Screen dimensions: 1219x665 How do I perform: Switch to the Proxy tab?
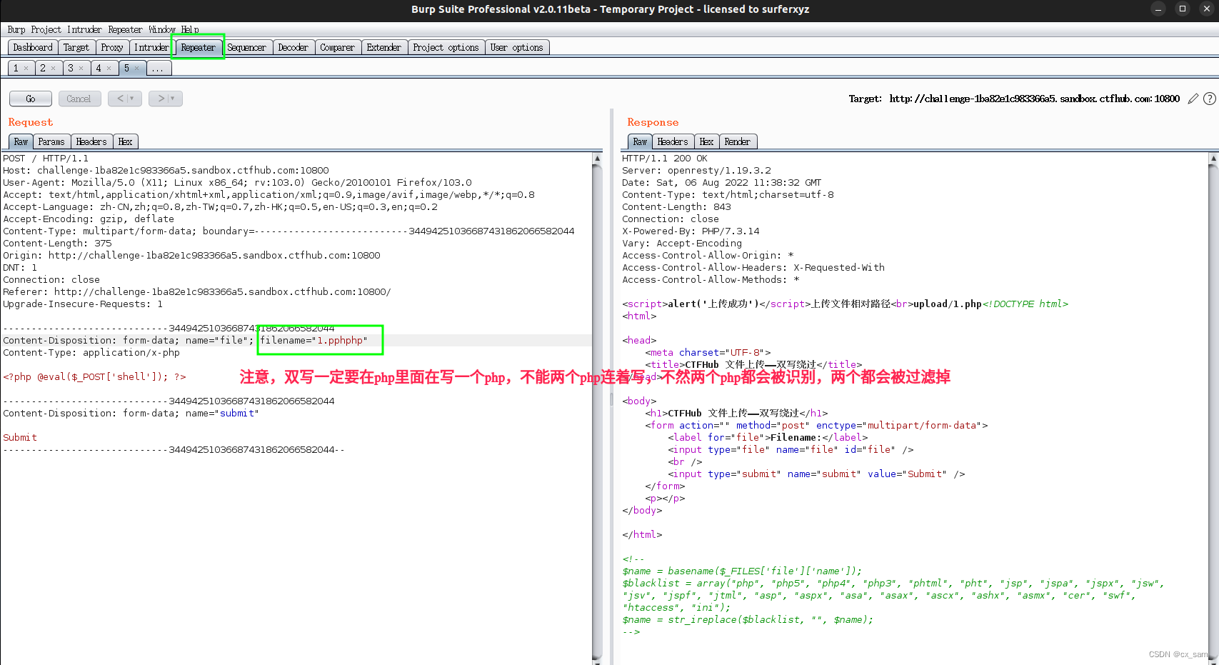[112, 47]
